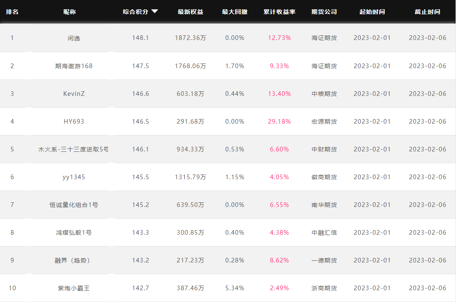Click the 起始时间 column header

[372, 12]
